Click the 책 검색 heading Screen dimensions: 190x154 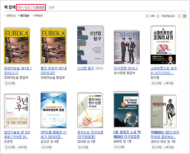coord(10,7)
